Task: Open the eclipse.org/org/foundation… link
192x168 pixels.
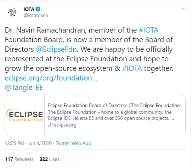Action: tap(51, 78)
